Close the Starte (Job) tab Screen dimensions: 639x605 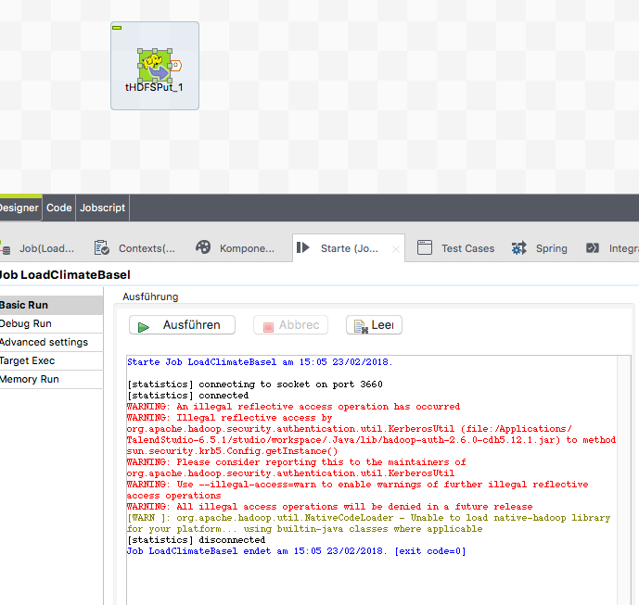click(396, 249)
